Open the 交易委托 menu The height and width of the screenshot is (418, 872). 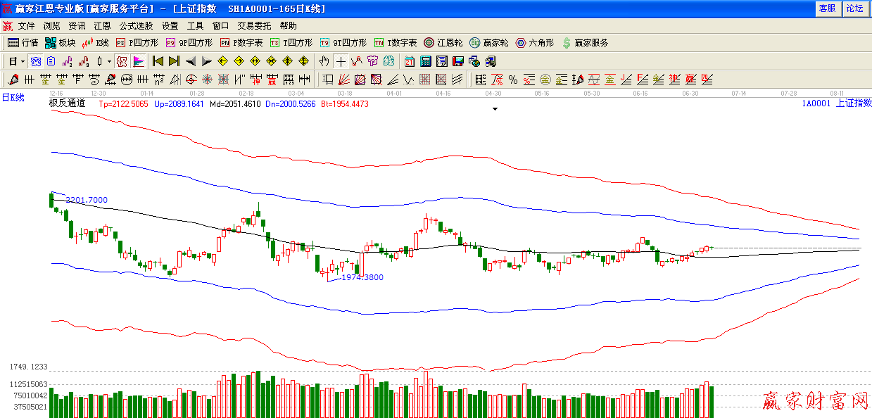(x=254, y=26)
